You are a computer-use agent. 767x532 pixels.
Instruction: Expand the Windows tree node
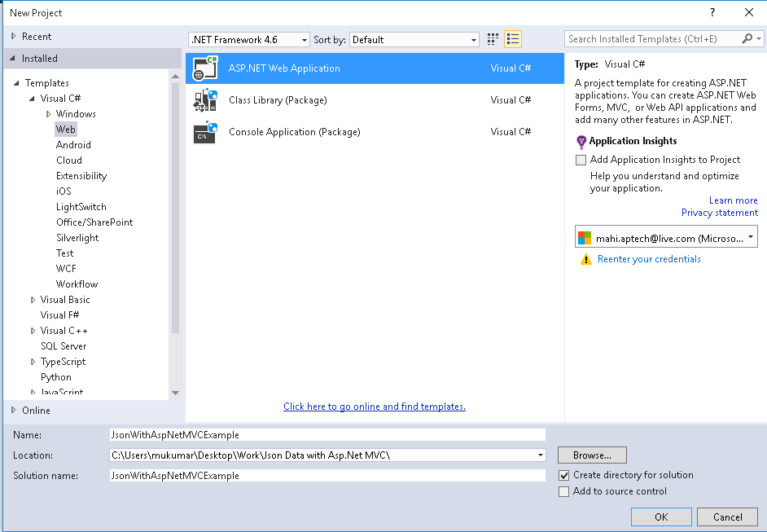pyautogui.click(x=48, y=114)
